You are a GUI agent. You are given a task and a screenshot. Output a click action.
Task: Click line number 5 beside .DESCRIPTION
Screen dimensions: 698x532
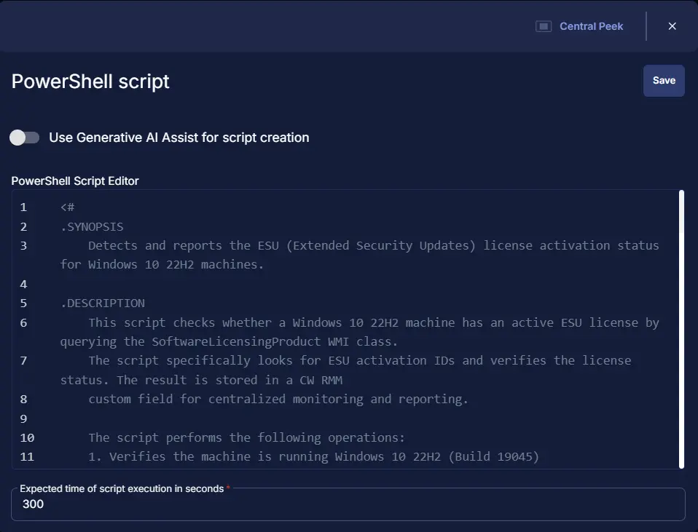(x=23, y=303)
